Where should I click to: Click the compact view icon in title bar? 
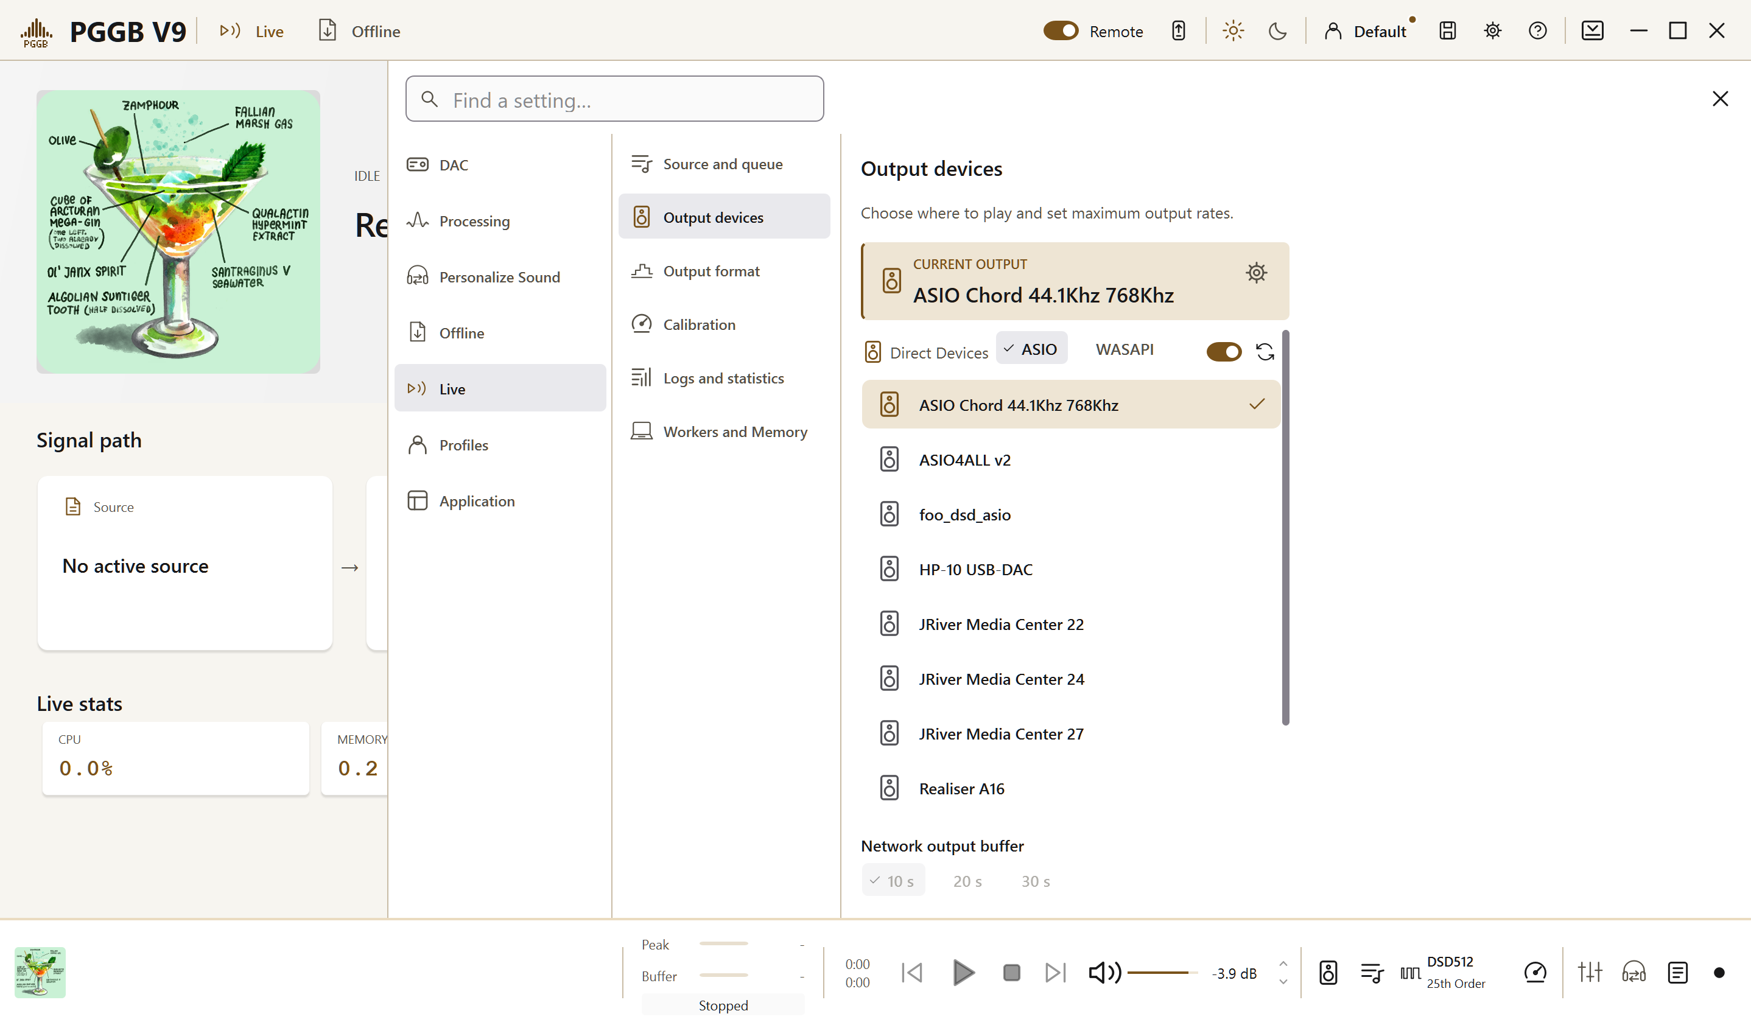[x=1592, y=30]
